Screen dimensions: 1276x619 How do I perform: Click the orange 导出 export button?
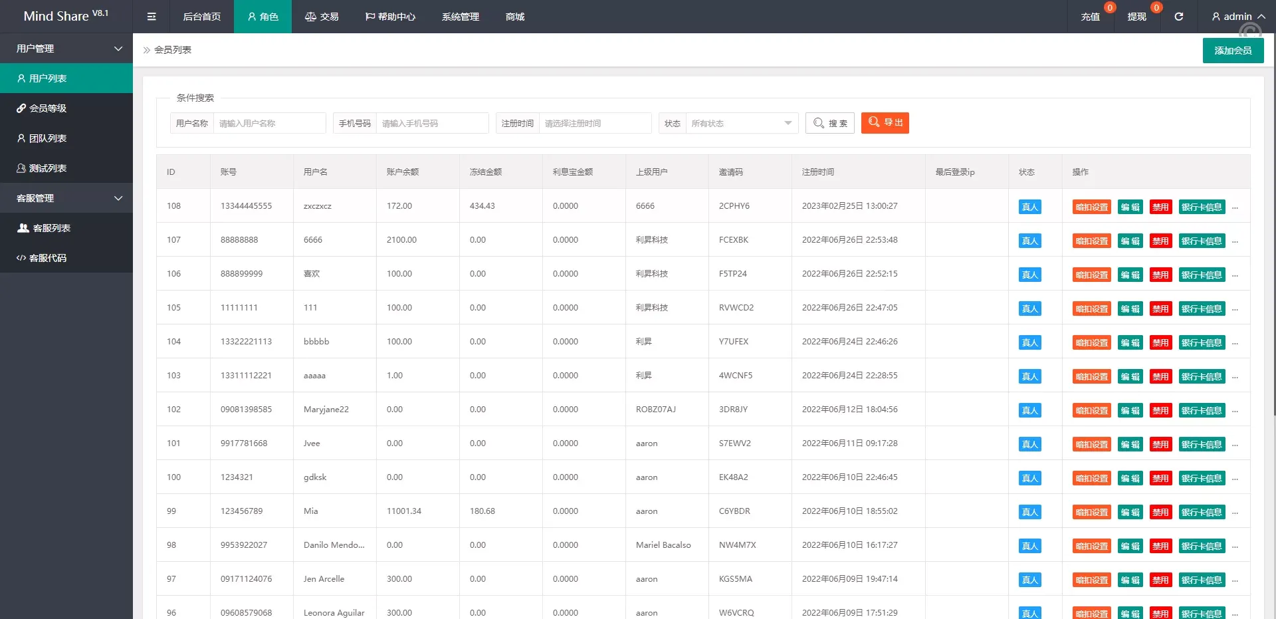[x=885, y=123]
